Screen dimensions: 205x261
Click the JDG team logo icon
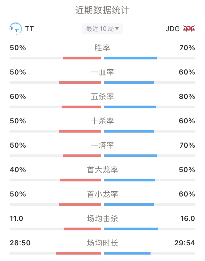coord(189,29)
